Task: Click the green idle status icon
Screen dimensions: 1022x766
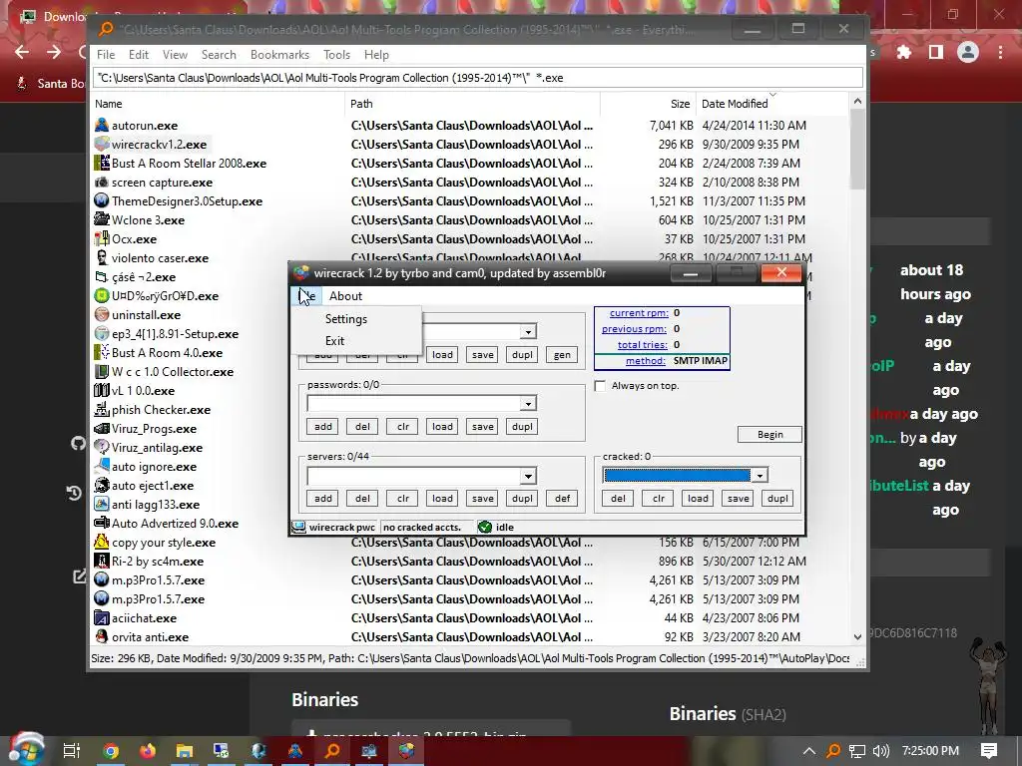Action: 485,527
